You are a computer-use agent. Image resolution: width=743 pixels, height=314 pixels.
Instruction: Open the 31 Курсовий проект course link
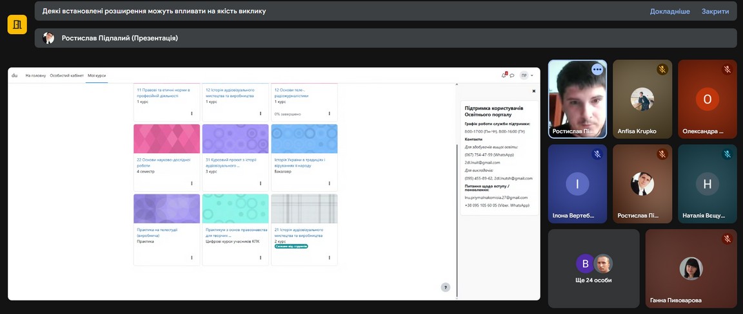click(229, 162)
